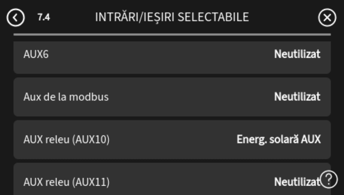Open the Aux de la modbus entry
Screen dimensions: 344x195
pyautogui.click(x=66, y=97)
